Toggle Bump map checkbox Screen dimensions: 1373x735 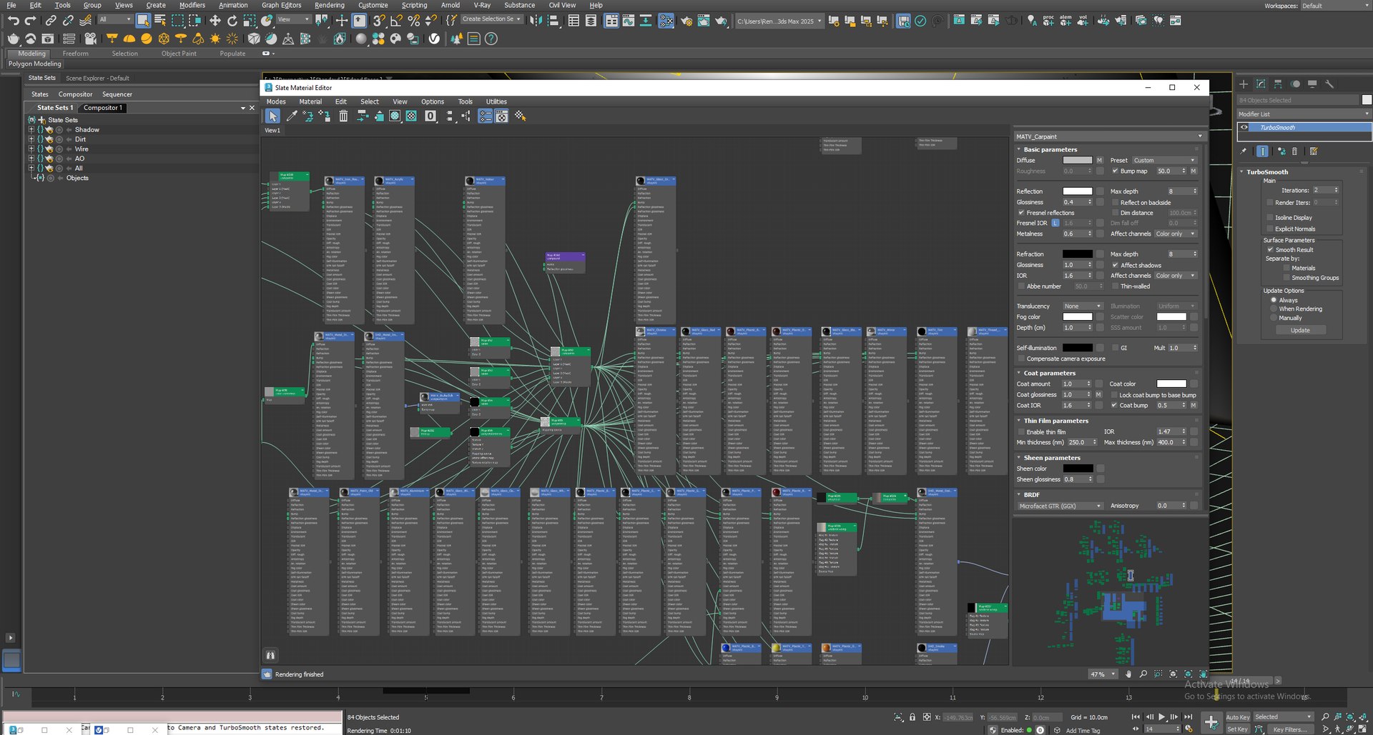pyautogui.click(x=1115, y=171)
